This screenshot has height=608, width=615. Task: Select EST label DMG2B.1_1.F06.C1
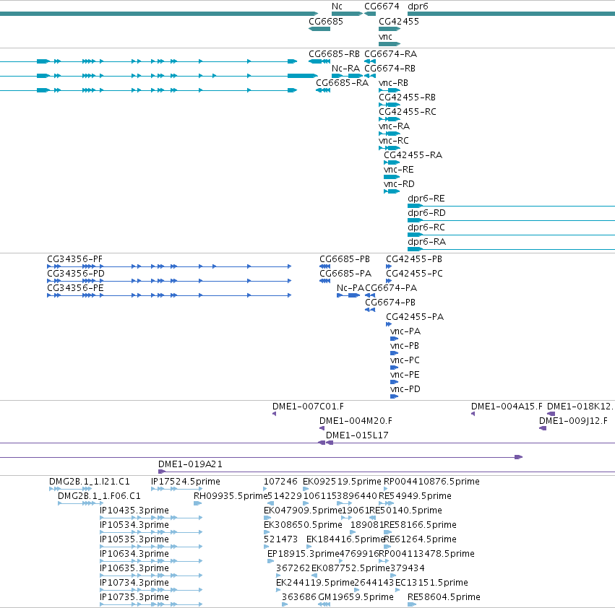point(99,496)
